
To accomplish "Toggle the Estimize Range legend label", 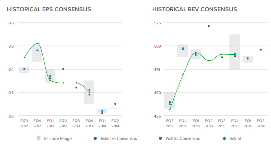I will click(x=58, y=139).
